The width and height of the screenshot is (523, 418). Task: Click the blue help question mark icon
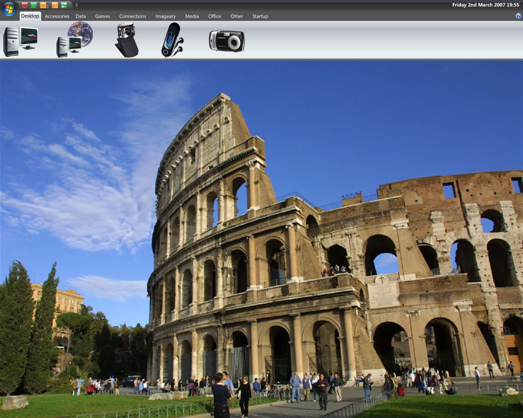tap(519, 16)
